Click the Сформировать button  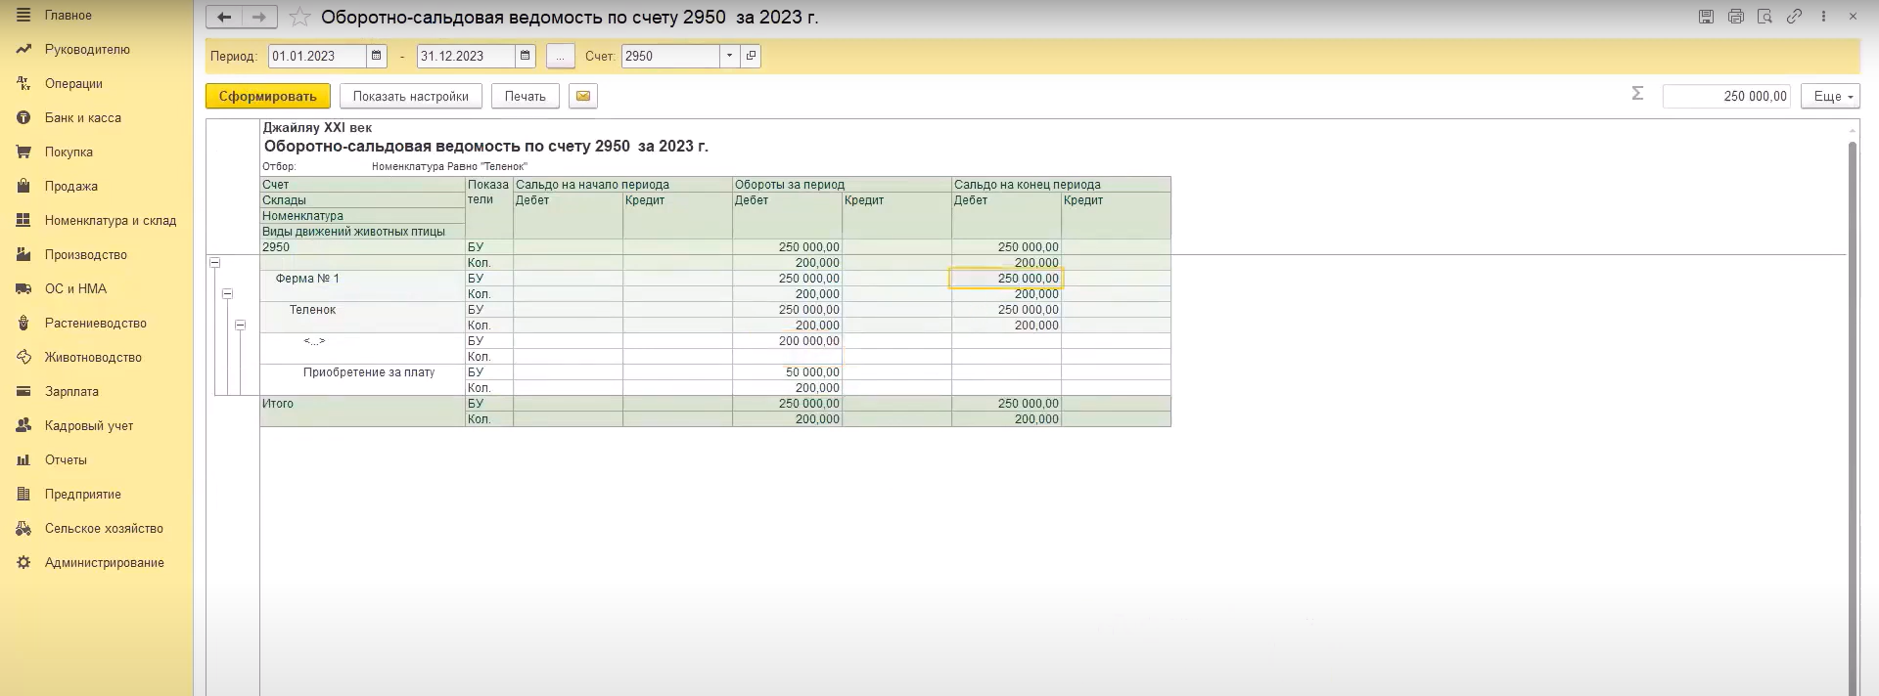[x=267, y=96]
